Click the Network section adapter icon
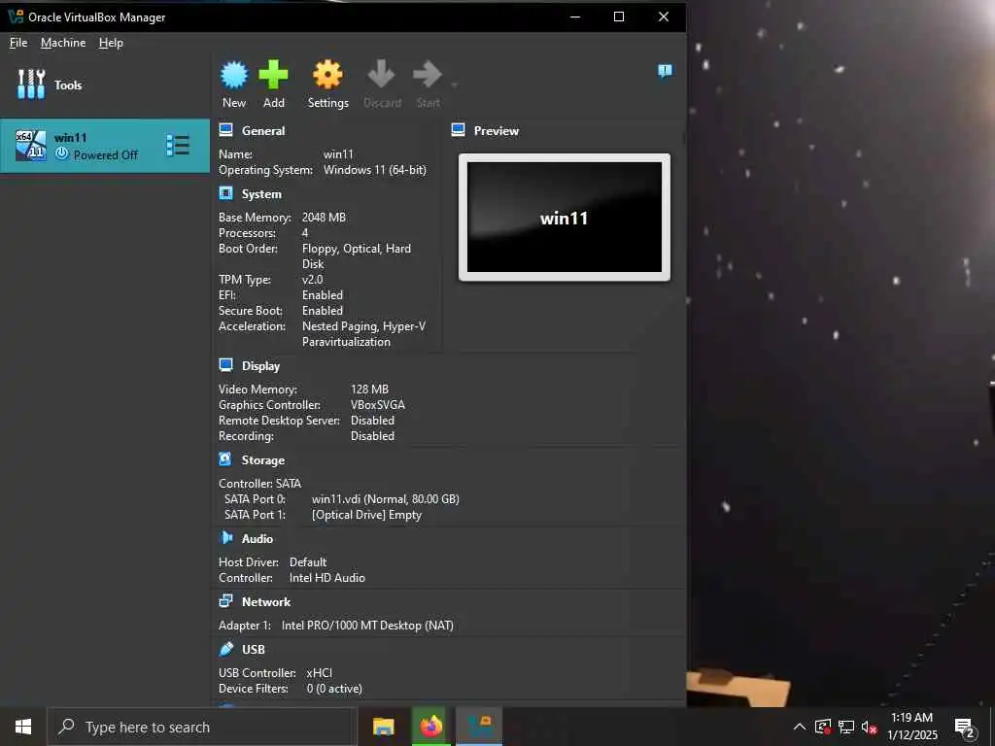Screen dimensions: 995x746 point(225,600)
